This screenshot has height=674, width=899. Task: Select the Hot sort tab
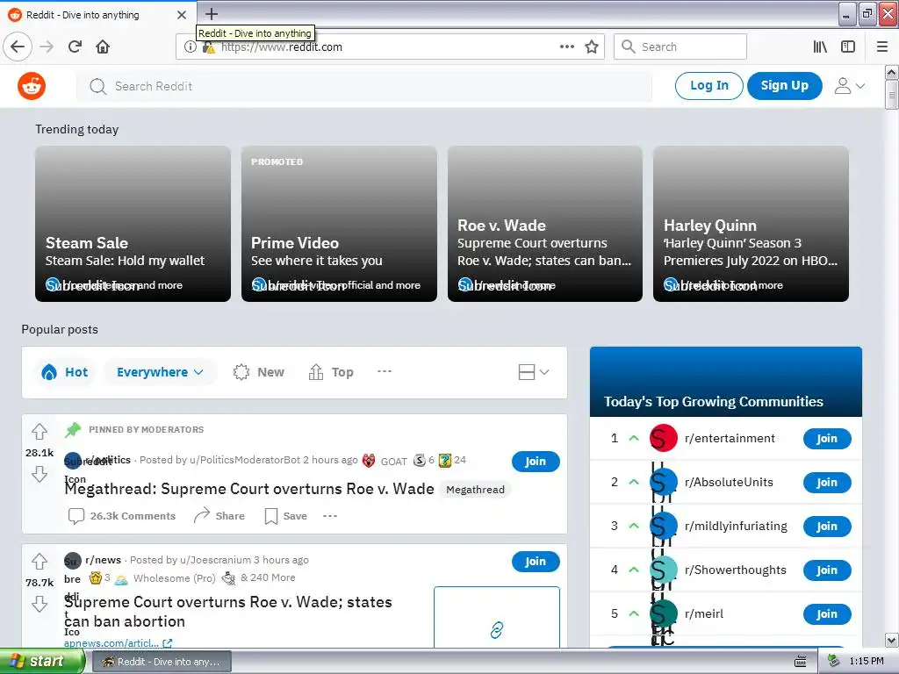[x=65, y=372]
